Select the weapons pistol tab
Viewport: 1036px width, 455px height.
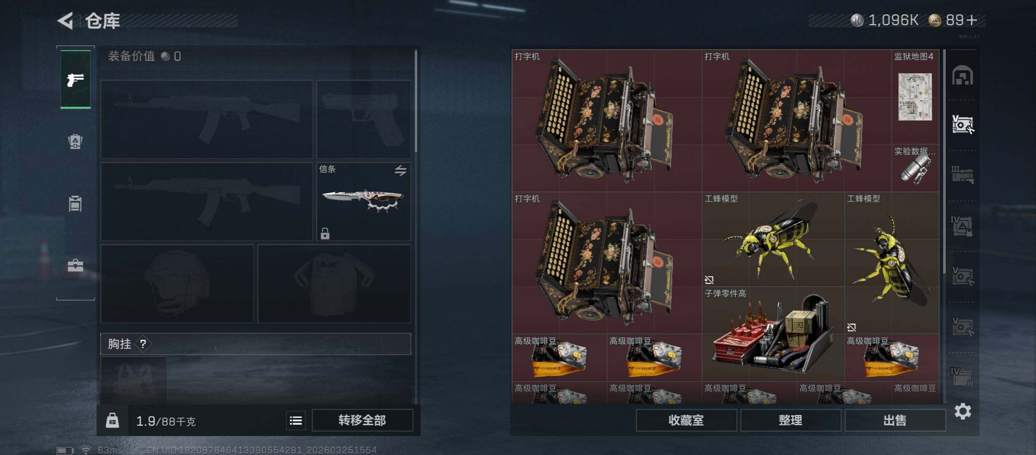(75, 80)
